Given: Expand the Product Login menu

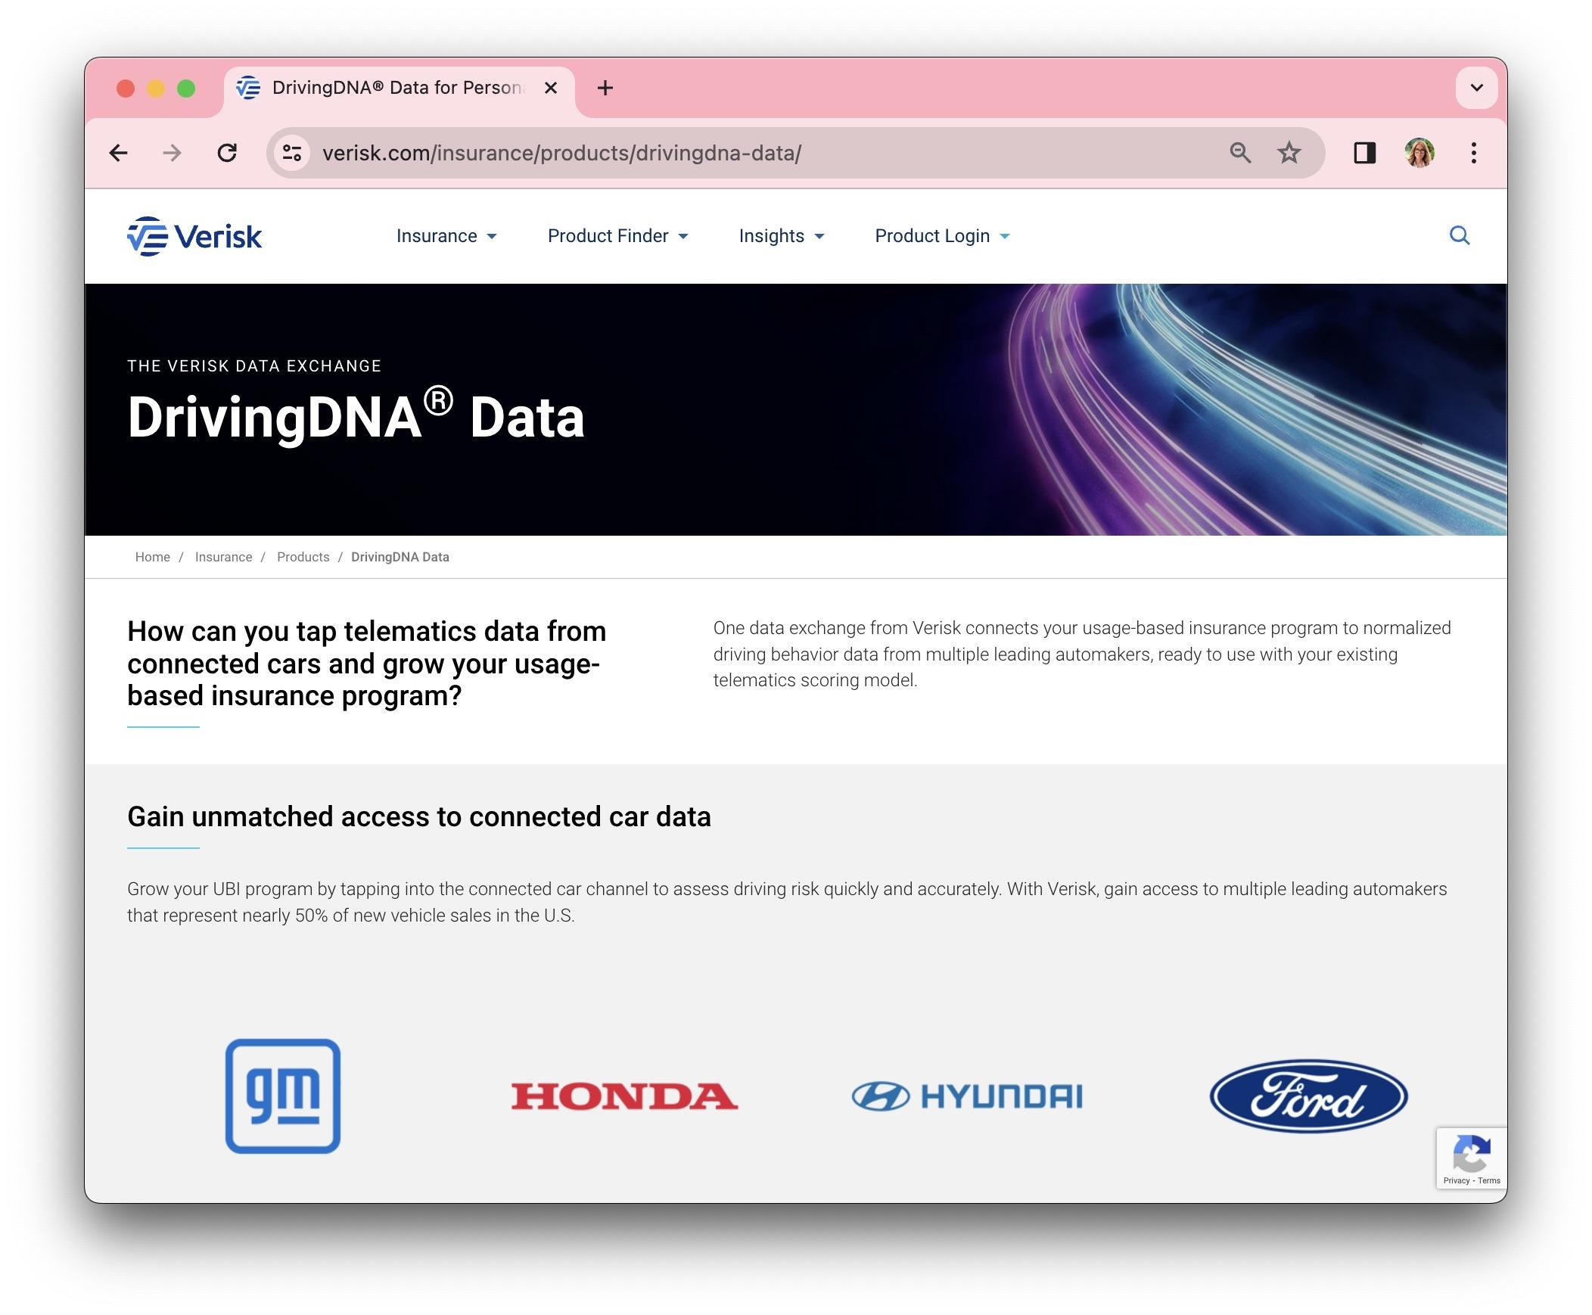Looking at the screenshot, I should [x=942, y=235].
